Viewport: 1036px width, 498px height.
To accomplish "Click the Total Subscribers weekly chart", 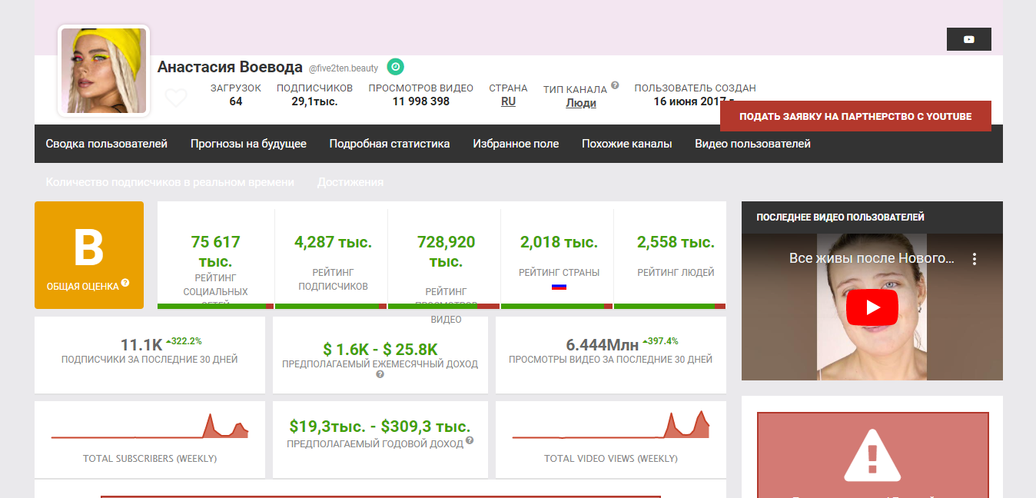I will [x=150, y=426].
